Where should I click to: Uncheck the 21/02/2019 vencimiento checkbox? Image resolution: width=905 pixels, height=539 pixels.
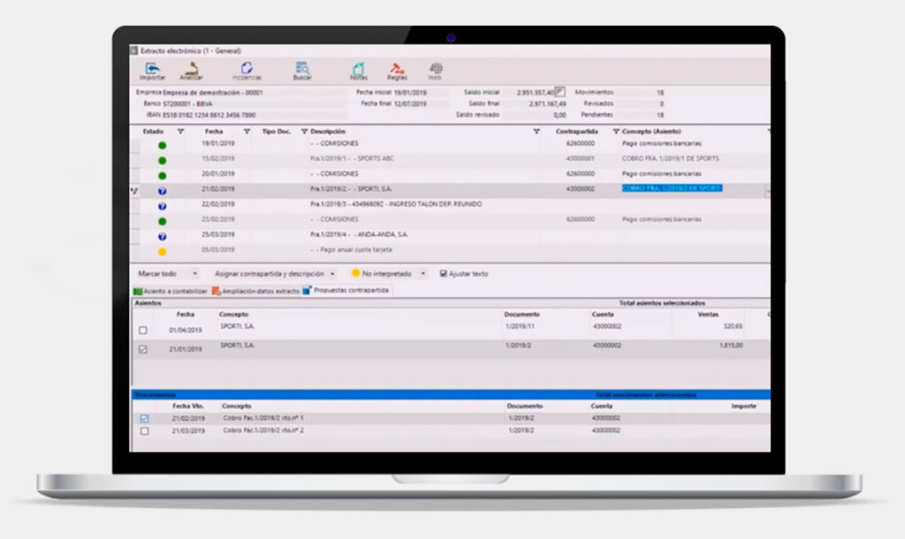pos(144,418)
